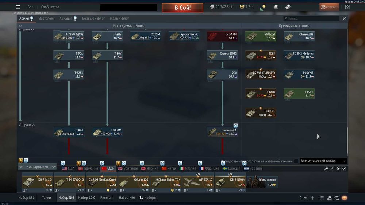Image resolution: width=365 pixels, height=205 pixels.
Task: Choose the Китай nation
Action: pos(169,169)
